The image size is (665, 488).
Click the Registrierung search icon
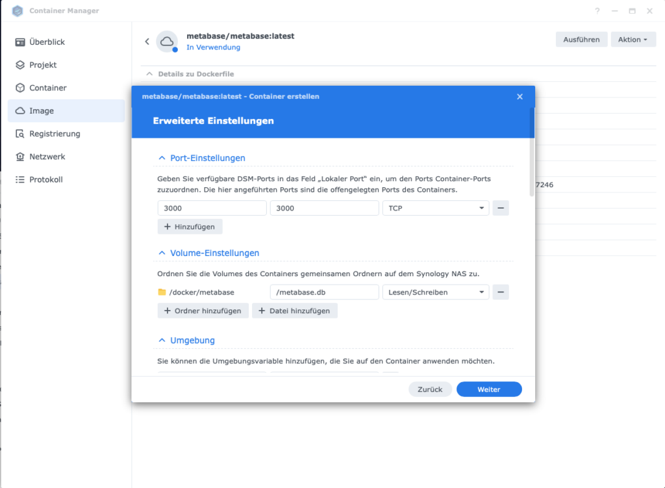(x=20, y=134)
